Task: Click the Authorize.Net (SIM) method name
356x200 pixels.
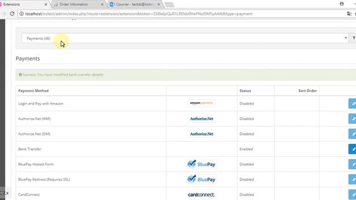Action: (34, 134)
